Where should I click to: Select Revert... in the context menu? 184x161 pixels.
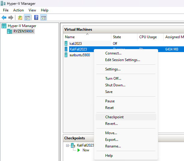pyautogui.click(x=126, y=124)
